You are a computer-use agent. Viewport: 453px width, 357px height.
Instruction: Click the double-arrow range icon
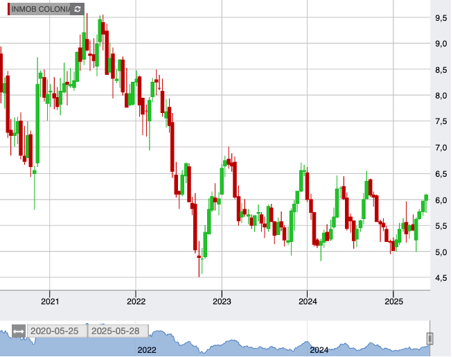coord(19,331)
